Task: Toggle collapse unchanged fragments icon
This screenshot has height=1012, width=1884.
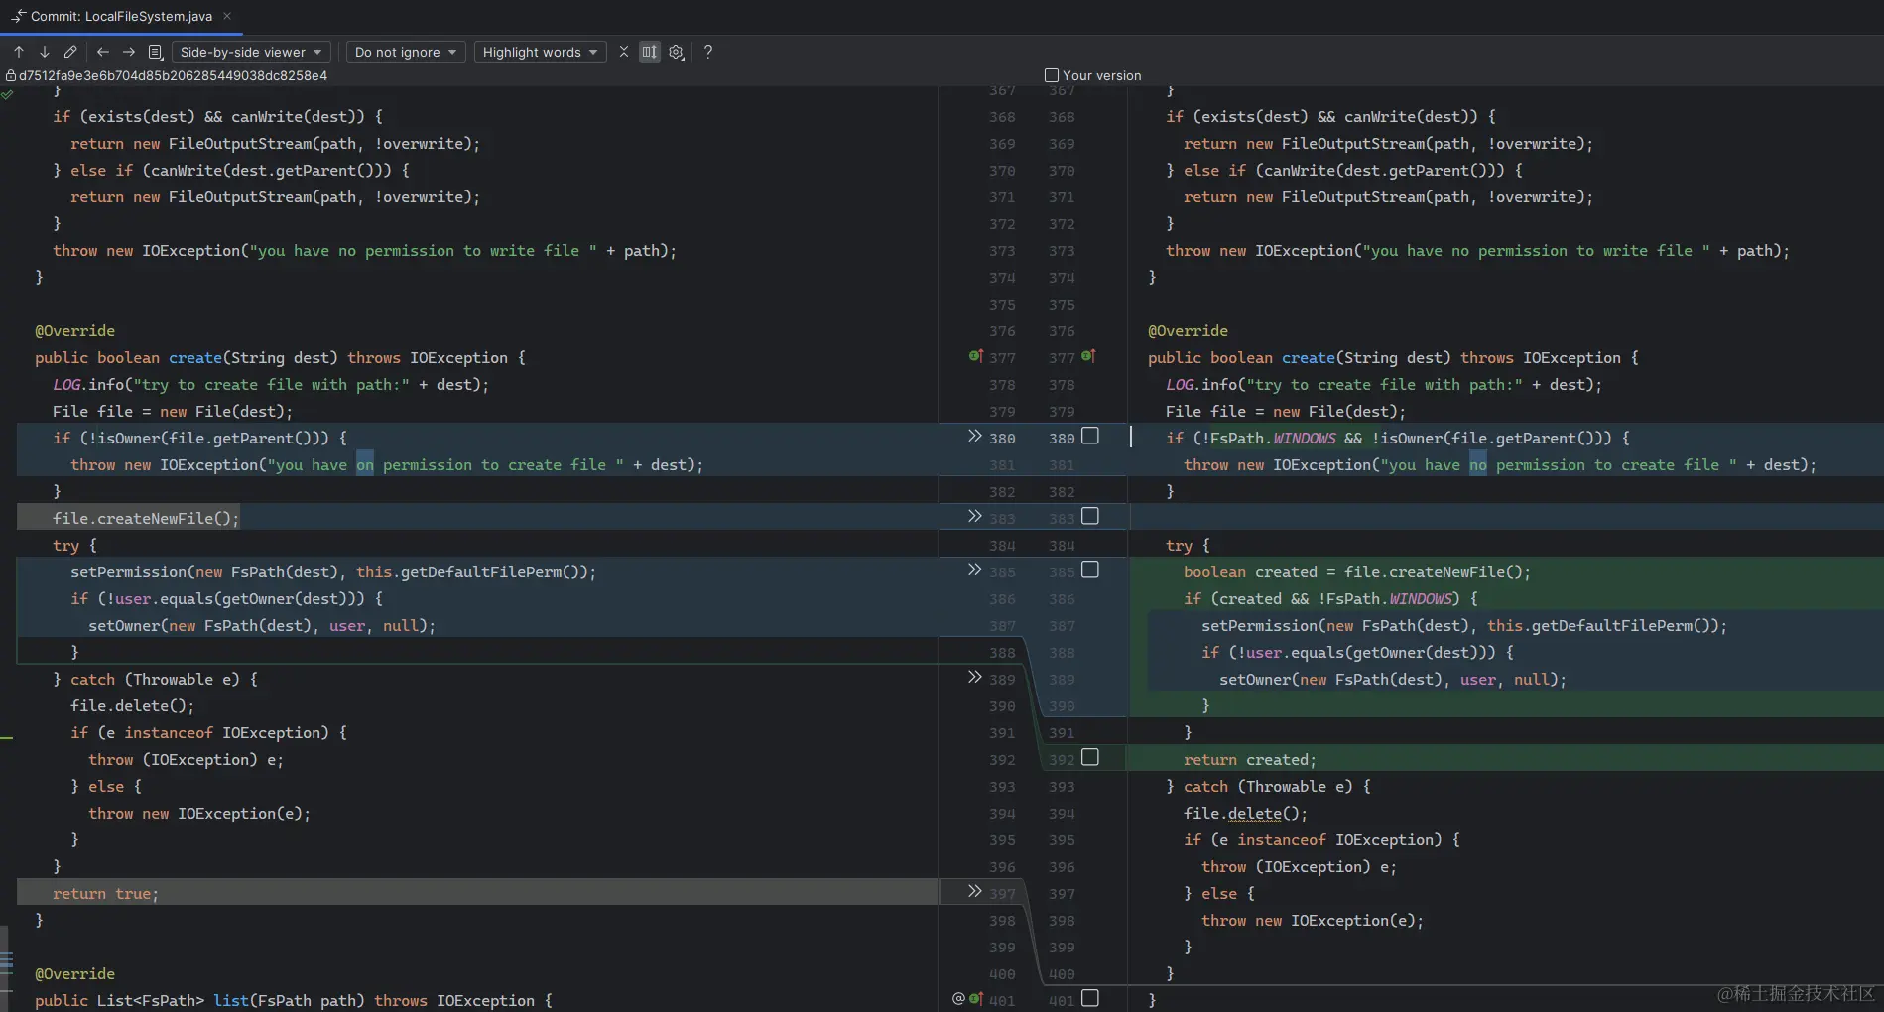Action: [x=624, y=52]
